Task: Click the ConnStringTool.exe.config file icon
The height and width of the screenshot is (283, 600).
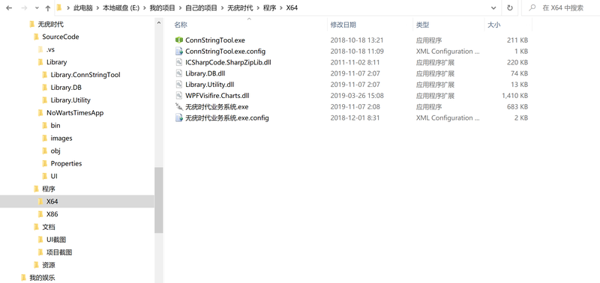Action: 178,51
